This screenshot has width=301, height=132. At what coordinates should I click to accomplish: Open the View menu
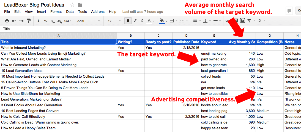click(x=29, y=12)
